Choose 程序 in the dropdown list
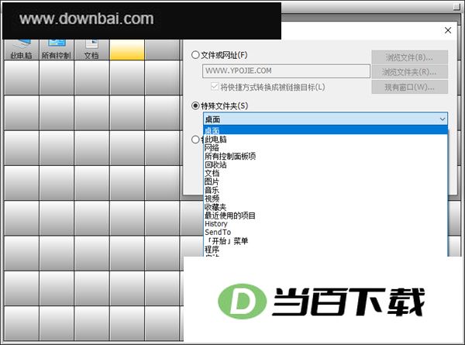 (325, 249)
